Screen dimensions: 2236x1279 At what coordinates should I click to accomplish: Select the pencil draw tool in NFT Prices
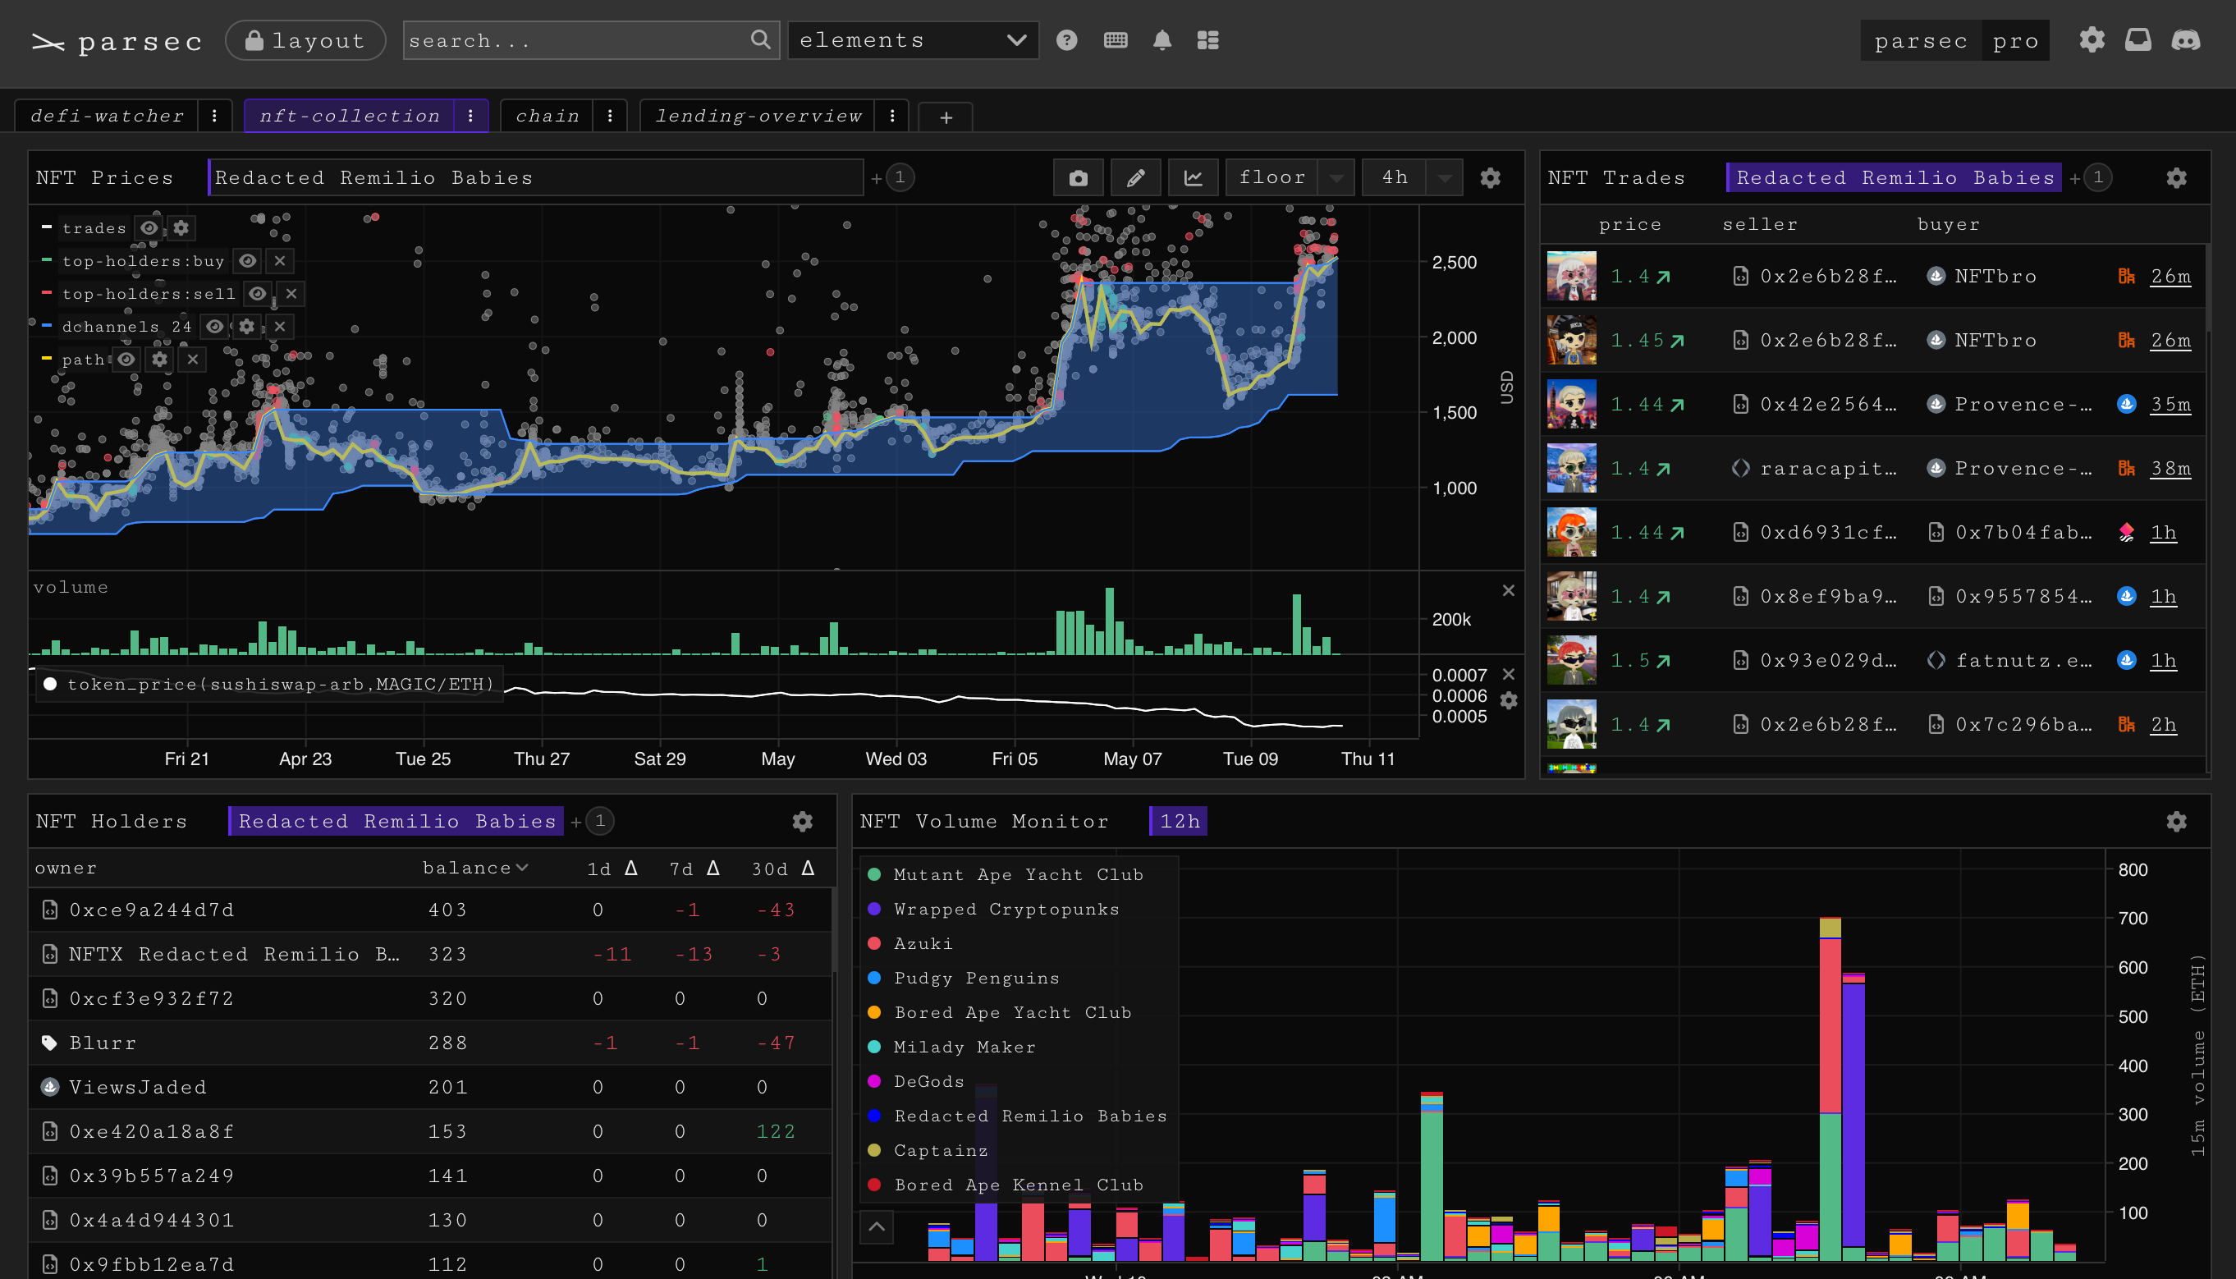[x=1135, y=178]
